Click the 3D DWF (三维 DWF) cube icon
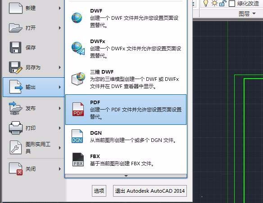 78,79
